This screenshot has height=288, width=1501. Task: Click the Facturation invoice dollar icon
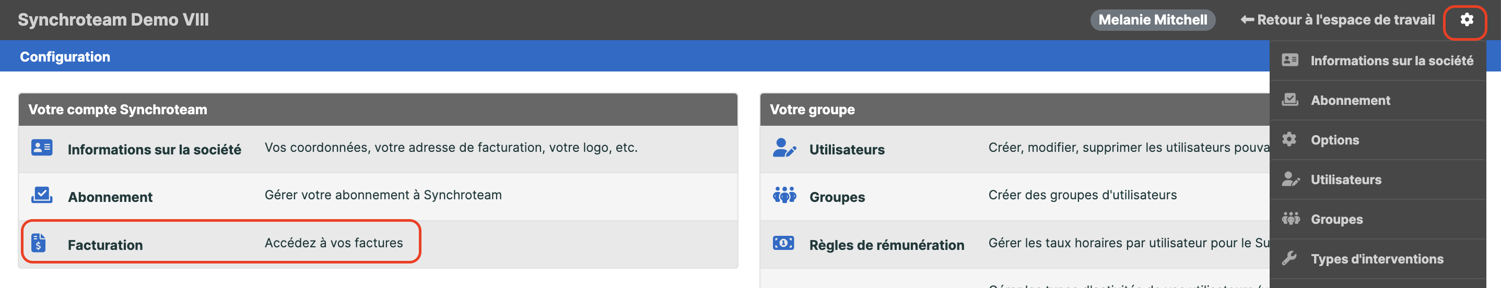(39, 243)
